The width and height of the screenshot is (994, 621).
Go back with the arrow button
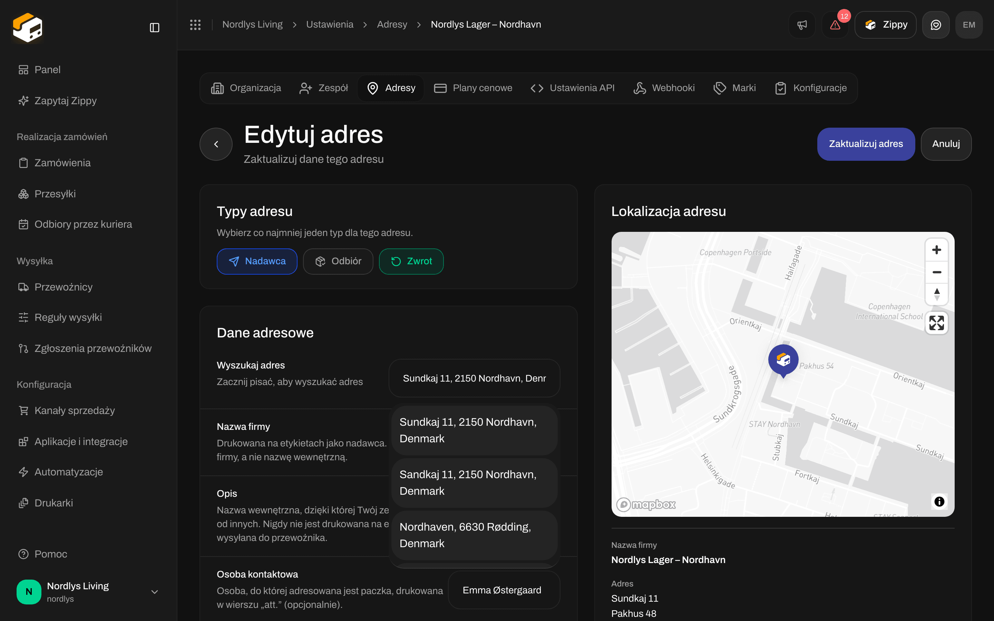[x=216, y=144]
